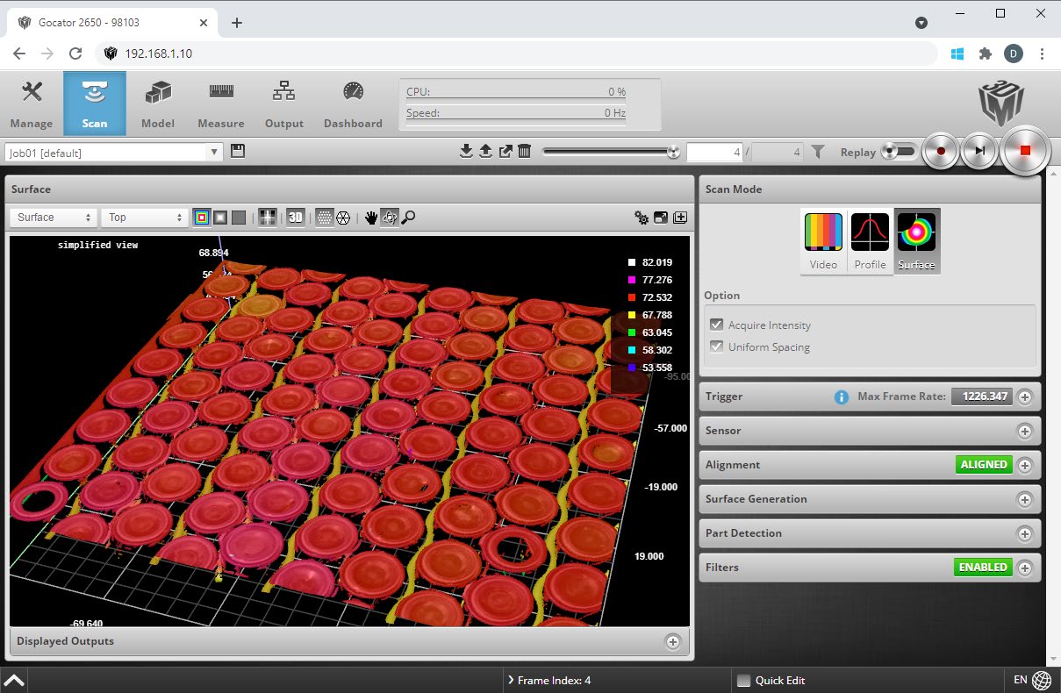
Task: Expand the Trigger panel
Action: pos(1024,397)
